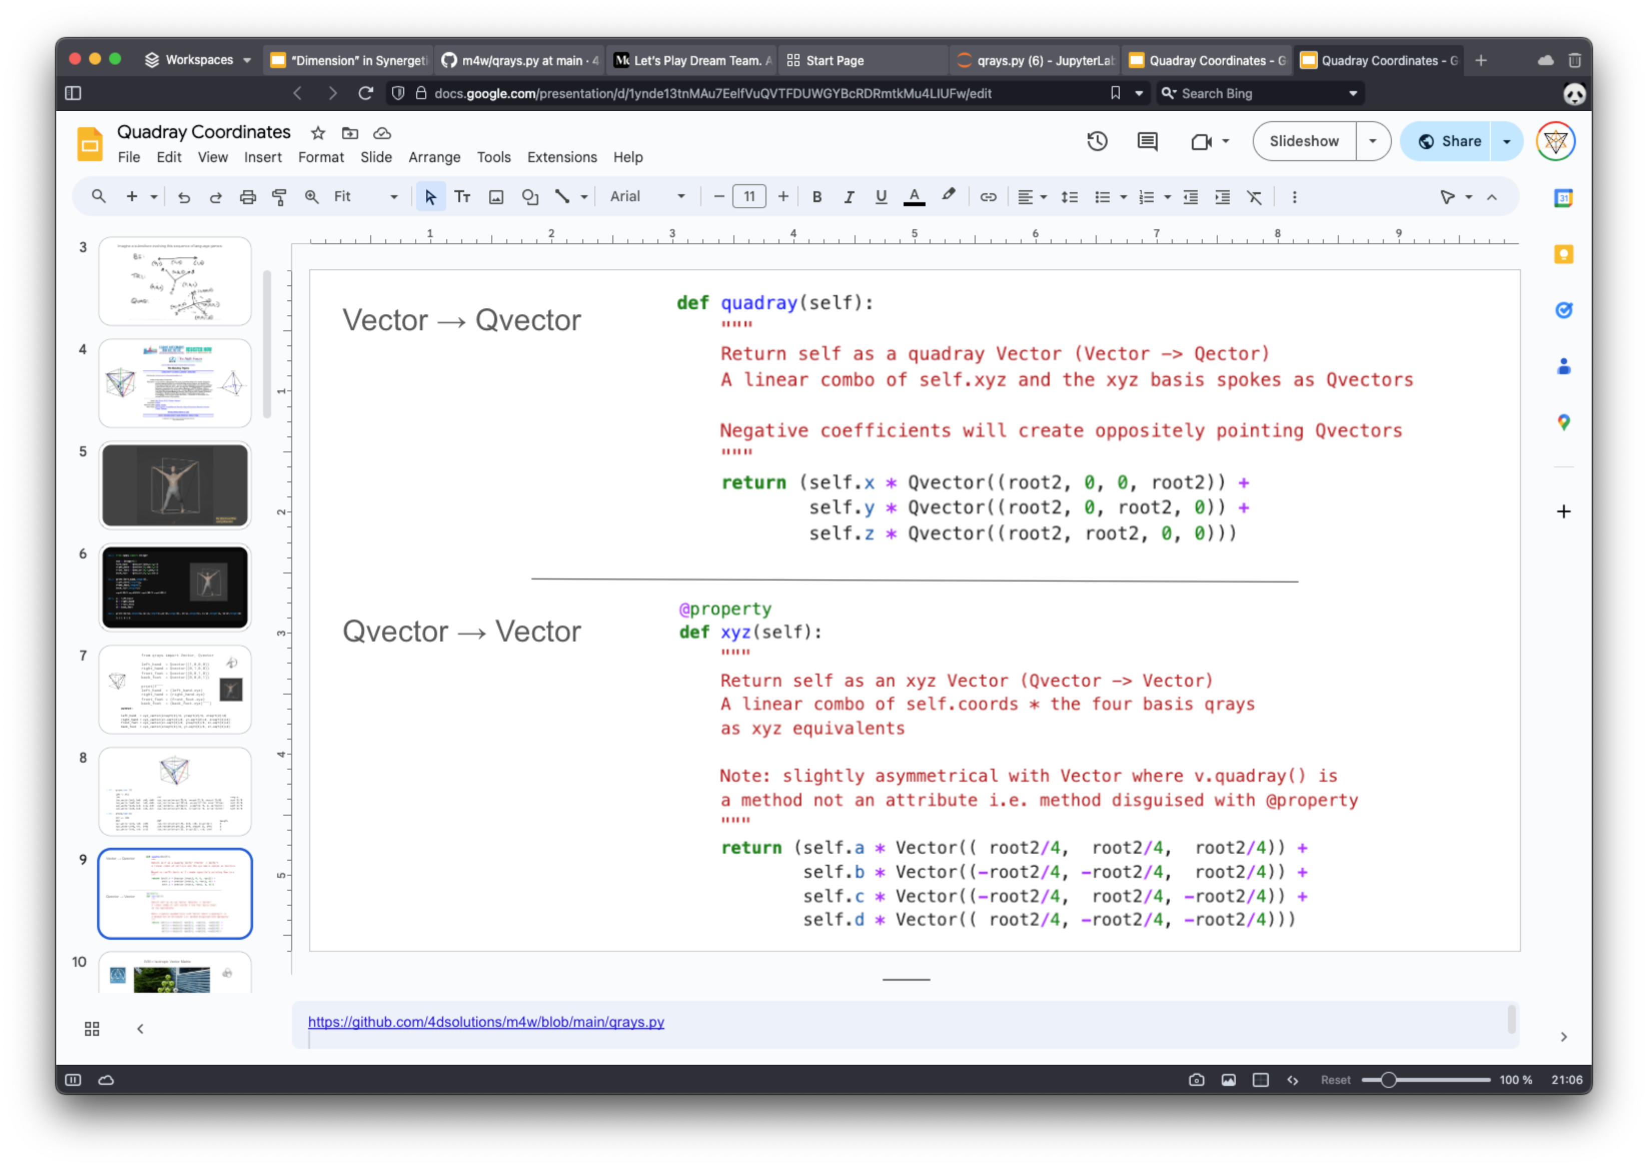Select the paint format roller

279,196
